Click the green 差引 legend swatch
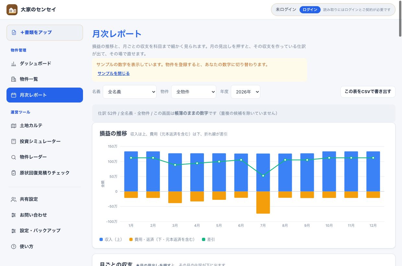402x266 pixels. [204, 240]
